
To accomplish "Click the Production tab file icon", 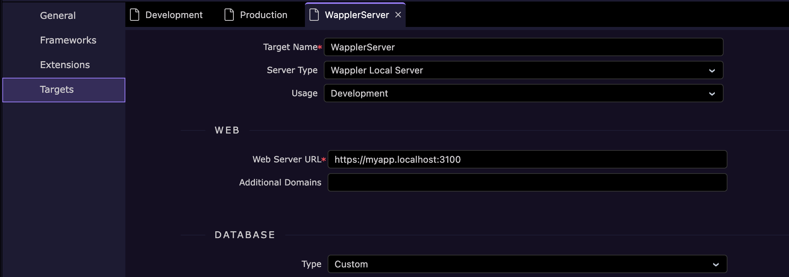I will pos(229,15).
